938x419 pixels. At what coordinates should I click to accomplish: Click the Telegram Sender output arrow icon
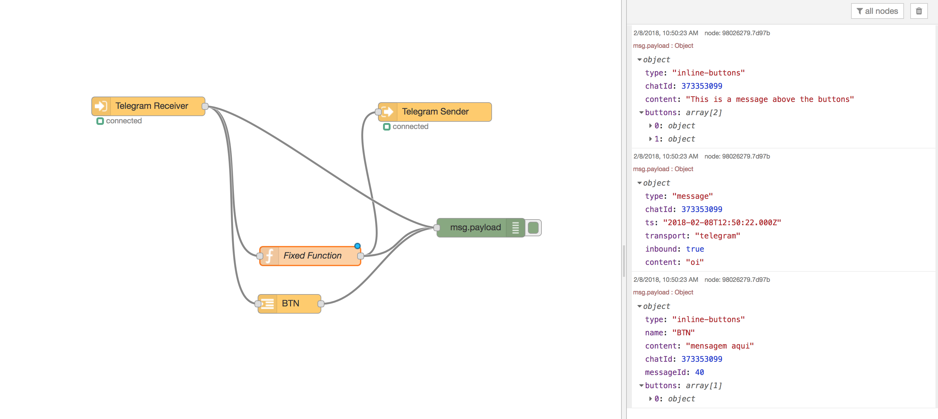[x=388, y=112]
